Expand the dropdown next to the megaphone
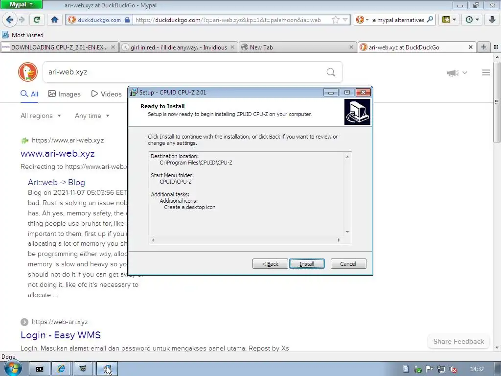The image size is (501, 376). (x=465, y=72)
